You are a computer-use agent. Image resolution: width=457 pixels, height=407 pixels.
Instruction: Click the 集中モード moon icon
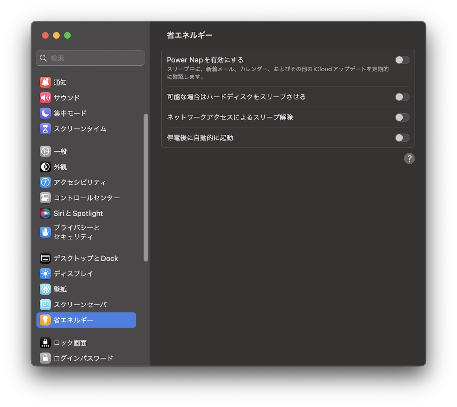point(45,113)
